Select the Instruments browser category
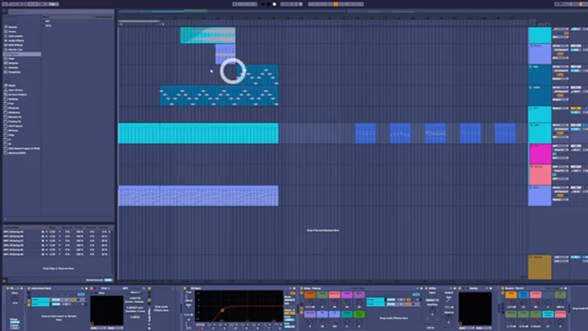Screen dimensions: 588x331 point(13,36)
